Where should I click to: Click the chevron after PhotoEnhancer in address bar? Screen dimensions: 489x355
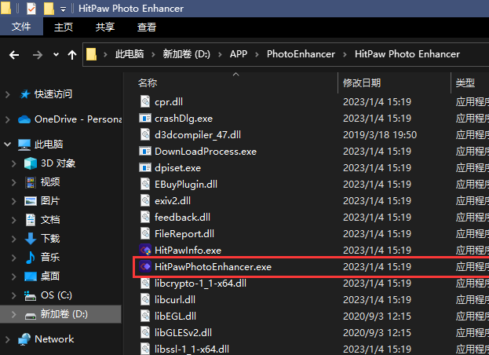(x=345, y=55)
